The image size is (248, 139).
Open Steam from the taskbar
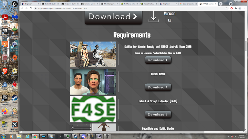click(x=76, y=136)
